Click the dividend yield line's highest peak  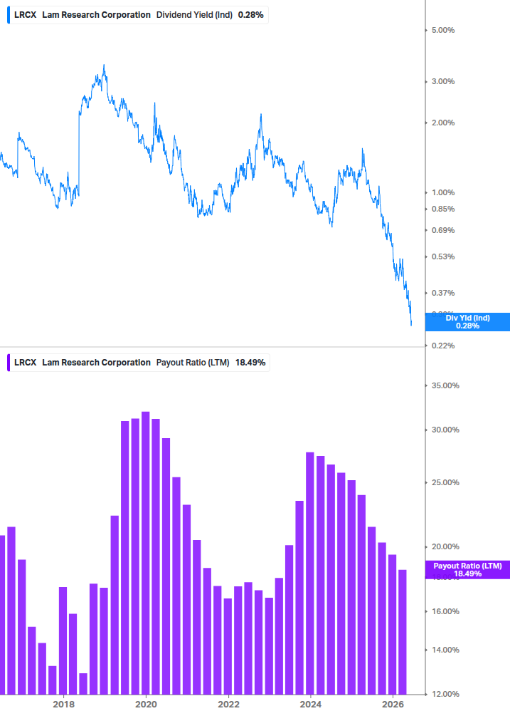coord(104,66)
